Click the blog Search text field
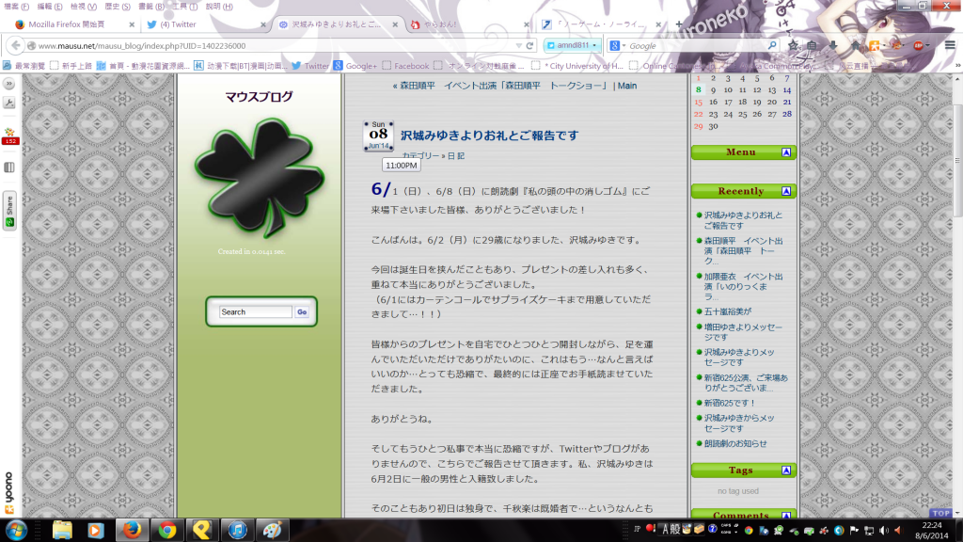 pyautogui.click(x=256, y=311)
